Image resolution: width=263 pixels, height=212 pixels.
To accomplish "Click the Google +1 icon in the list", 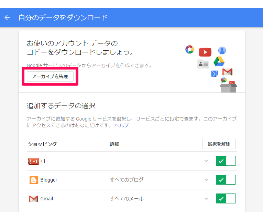I will (33, 161).
